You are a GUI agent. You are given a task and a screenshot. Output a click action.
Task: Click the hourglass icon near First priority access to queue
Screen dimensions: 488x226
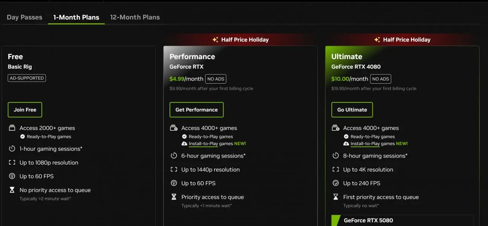(335, 197)
